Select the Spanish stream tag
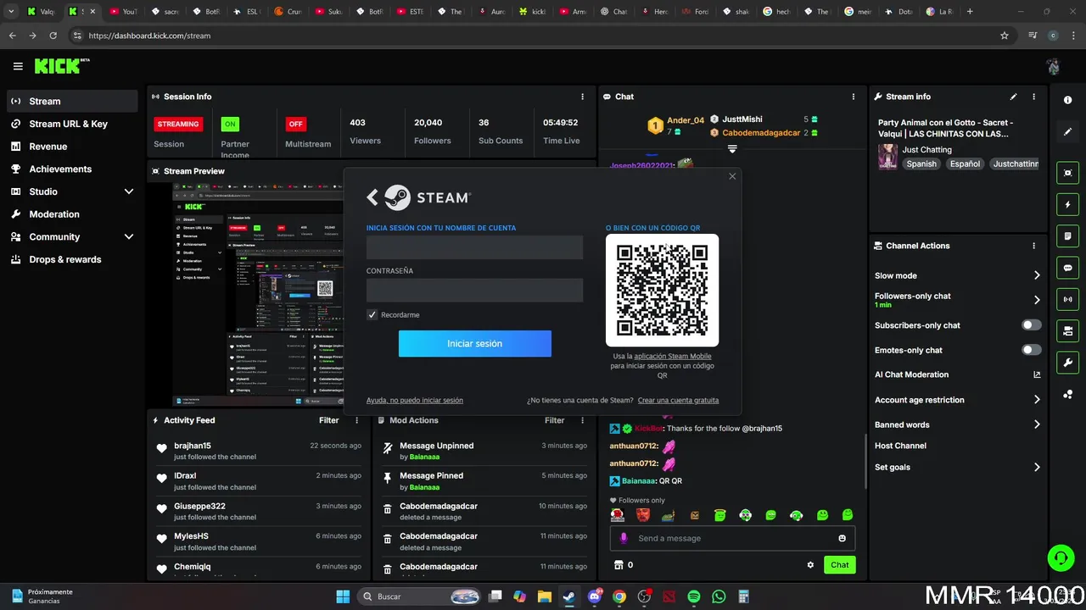 point(921,164)
